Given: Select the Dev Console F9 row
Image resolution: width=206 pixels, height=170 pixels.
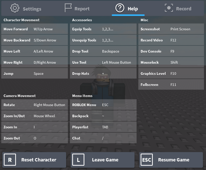Looking at the screenshot, I should [x=171, y=51].
